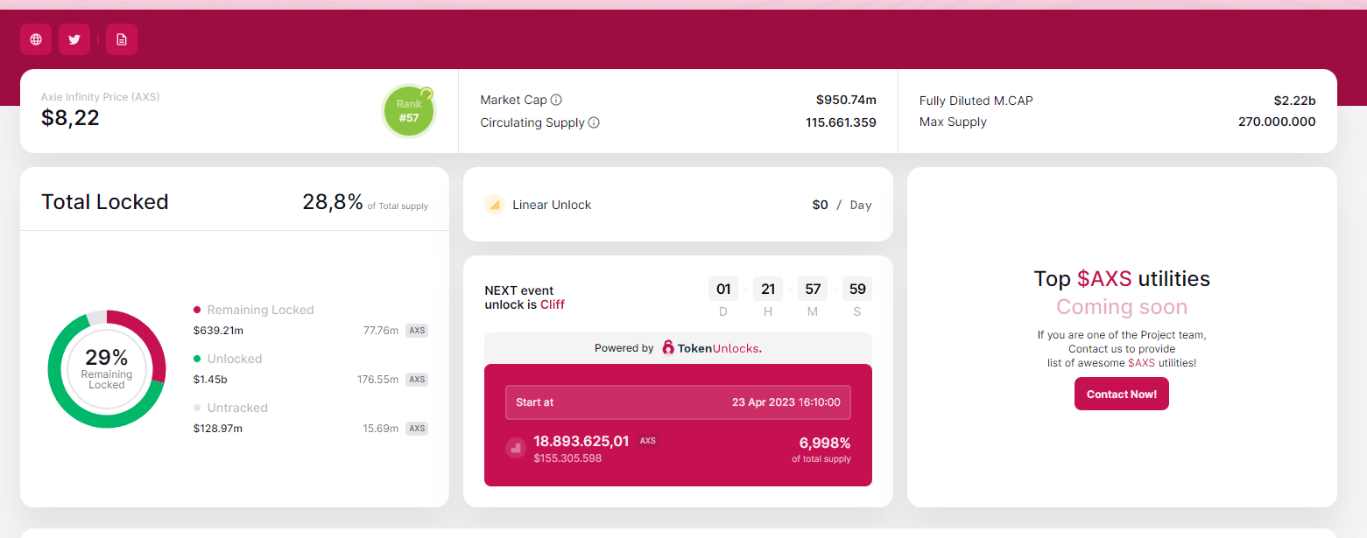Click the Start at date field
The height and width of the screenshot is (538, 1367).
tap(678, 402)
